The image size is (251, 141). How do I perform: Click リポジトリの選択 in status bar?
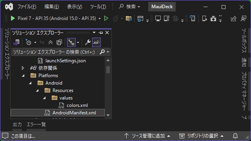click(x=201, y=136)
